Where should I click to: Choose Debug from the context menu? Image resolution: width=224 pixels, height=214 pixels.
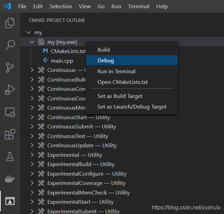point(132,60)
